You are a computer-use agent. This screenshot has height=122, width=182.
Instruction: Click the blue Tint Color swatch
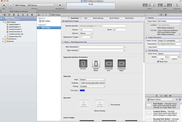click(82, 91)
